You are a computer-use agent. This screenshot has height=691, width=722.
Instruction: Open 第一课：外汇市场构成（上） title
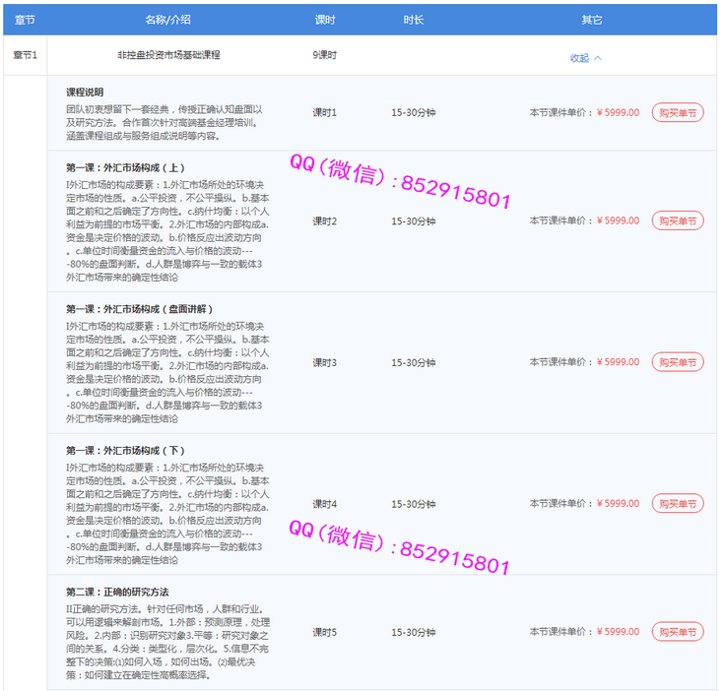coord(125,167)
